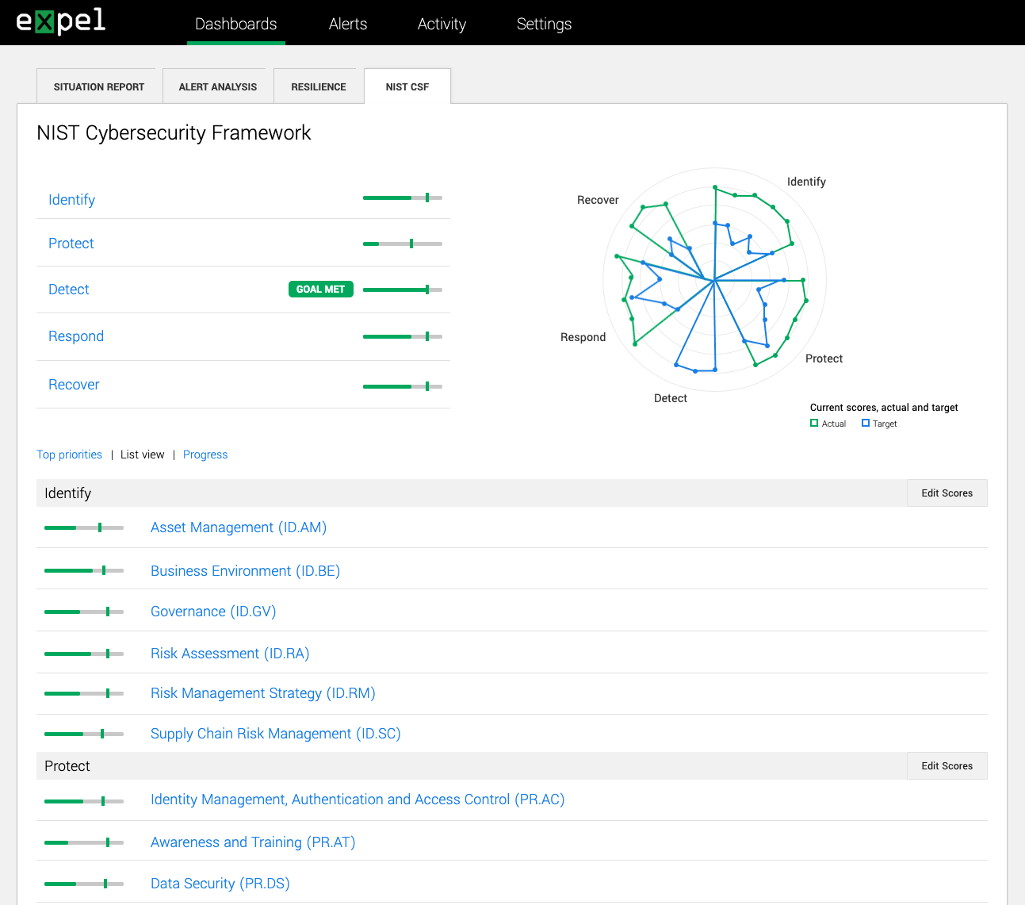Click the Supply Chain Risk Management score bar
Screen dimensions: 1025x905
pyautogui.click(x=84, y=734)
